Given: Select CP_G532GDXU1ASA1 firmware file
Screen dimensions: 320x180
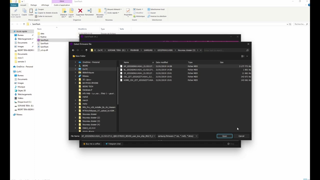Looking at the screenshot, I should 185,73.
